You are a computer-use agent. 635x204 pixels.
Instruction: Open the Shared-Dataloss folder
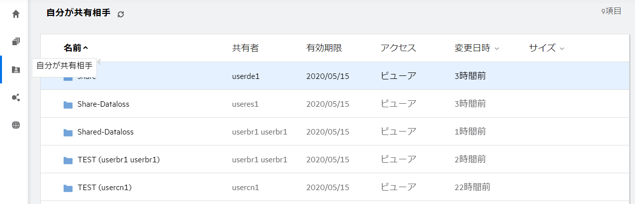coord(105,132)
